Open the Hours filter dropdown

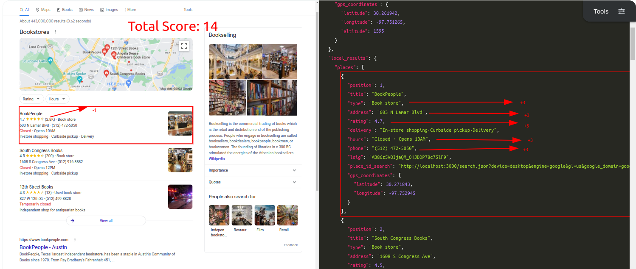click(57, 99)
